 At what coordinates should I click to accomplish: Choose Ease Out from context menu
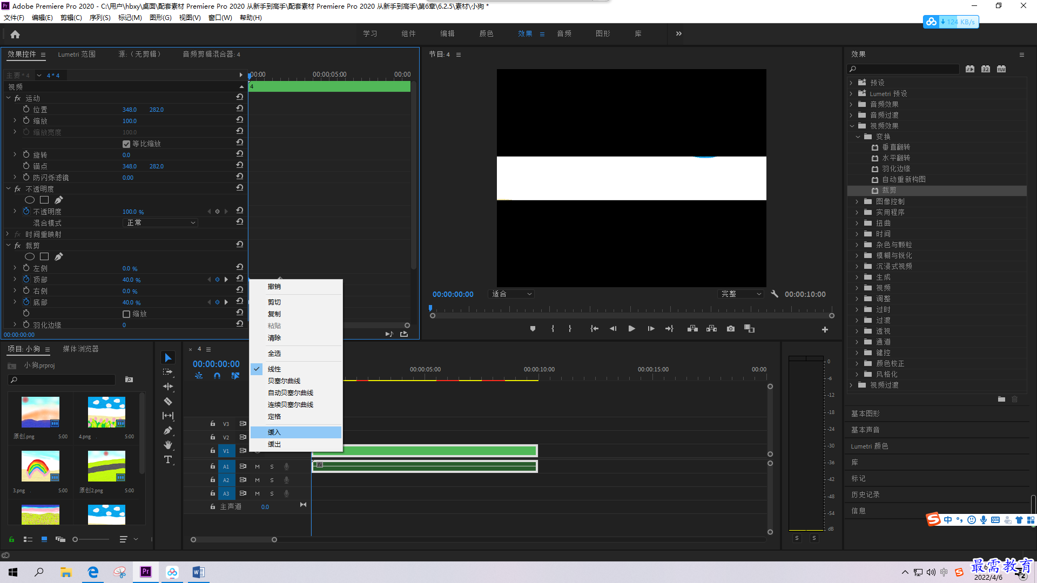tap(296, 444)
